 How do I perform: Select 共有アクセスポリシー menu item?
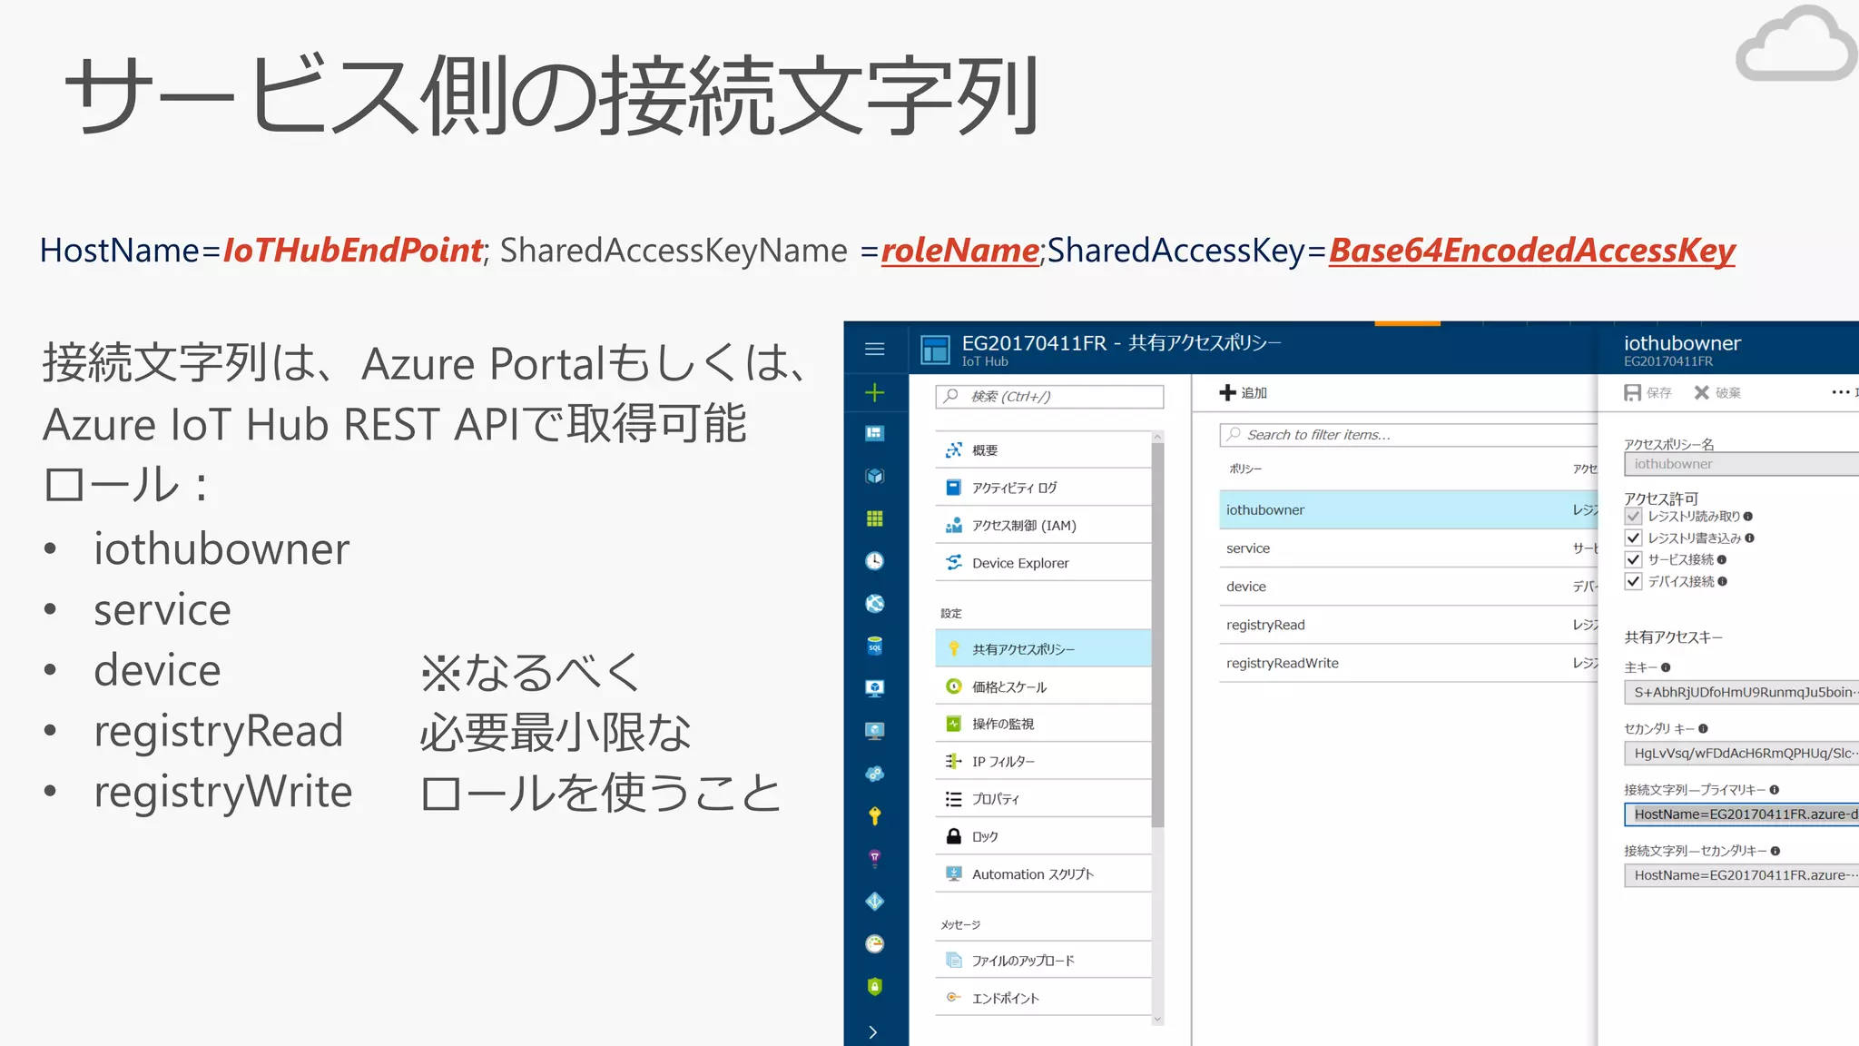(x=1043, y=648)
